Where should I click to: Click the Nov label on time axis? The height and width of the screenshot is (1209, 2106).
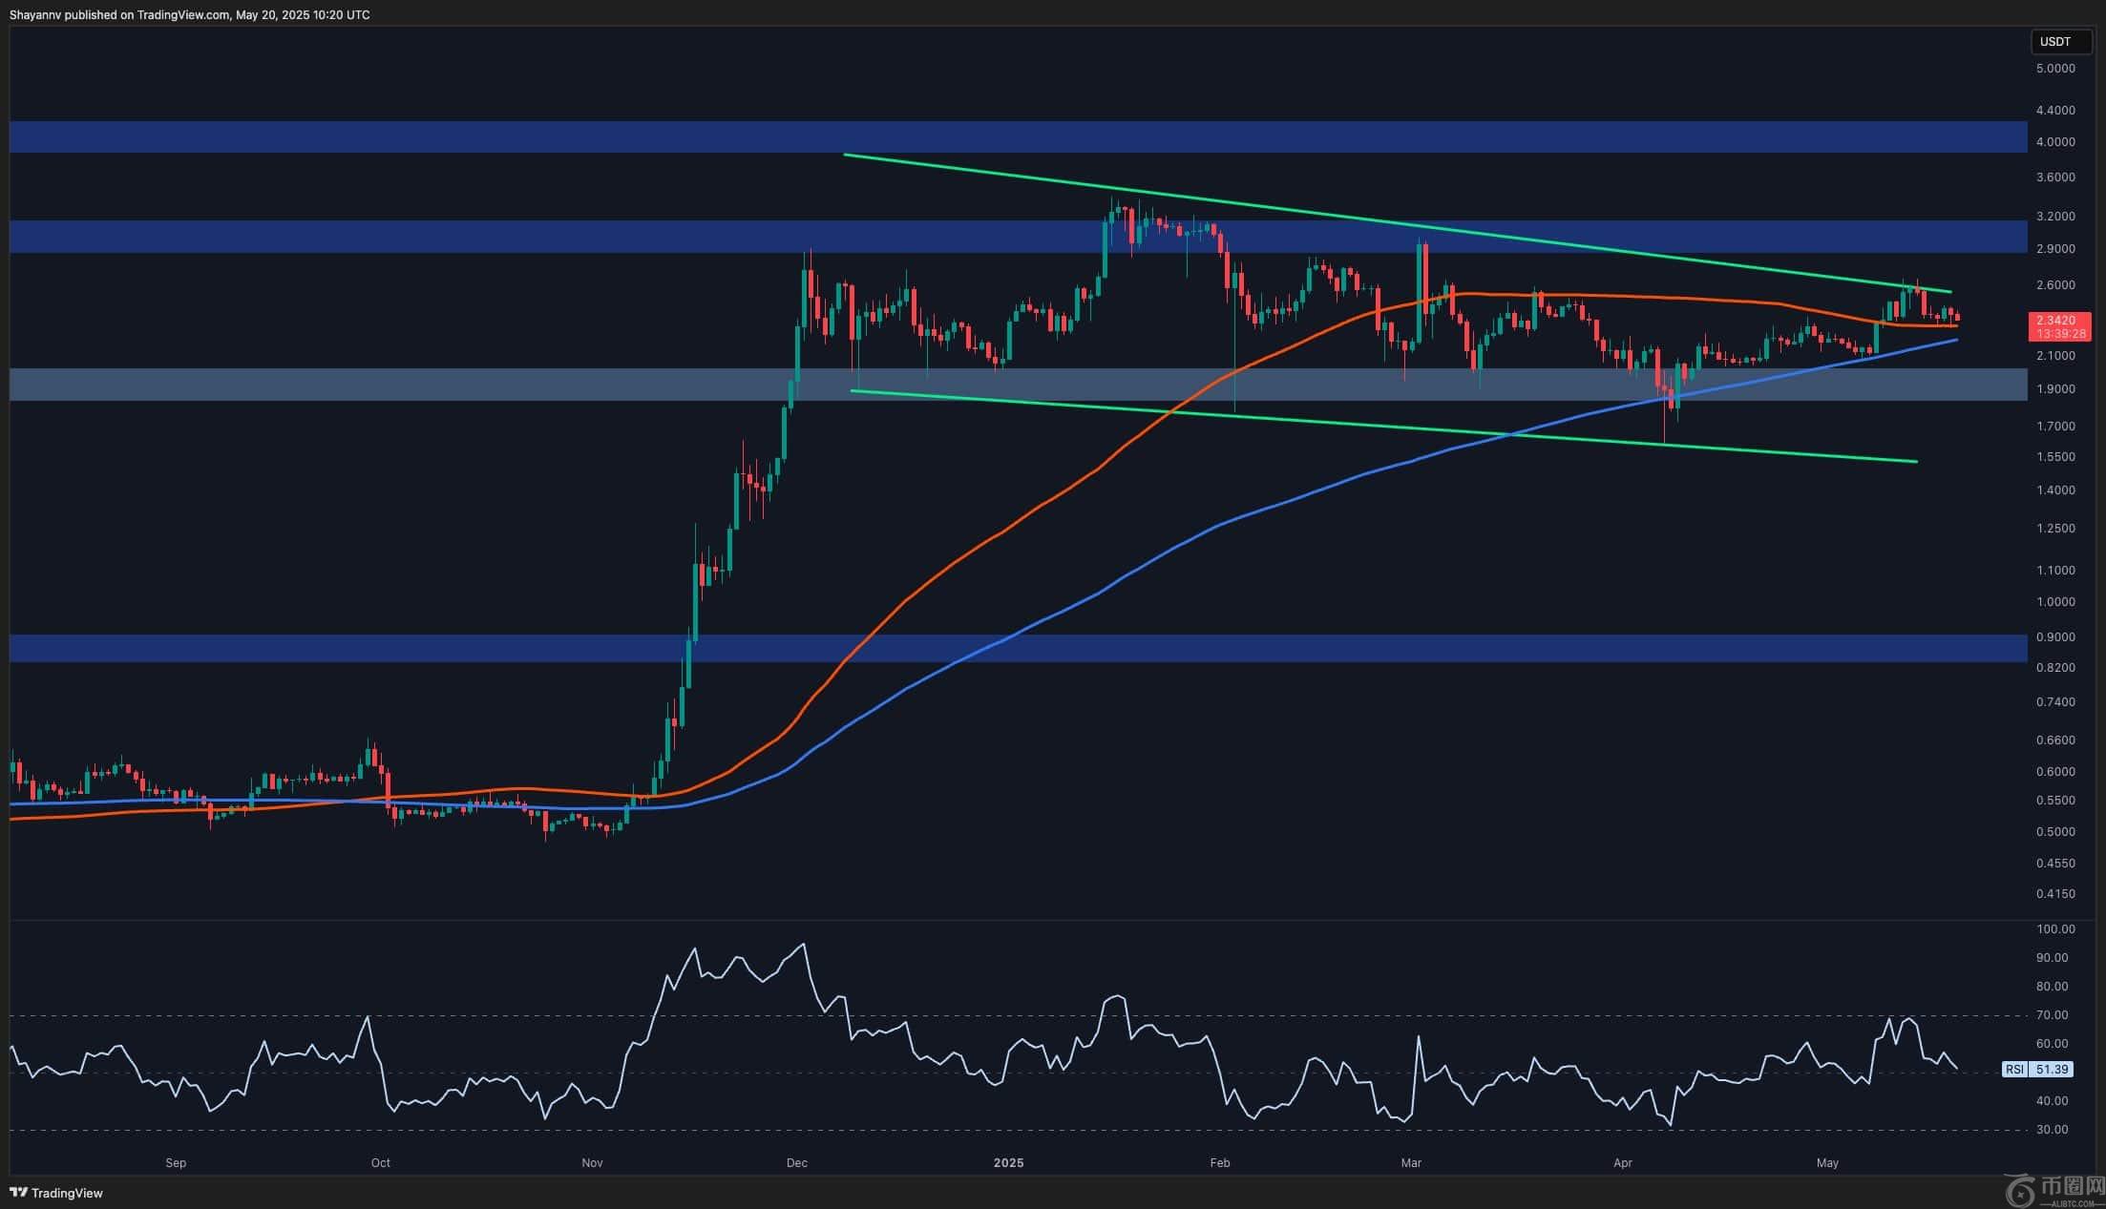point(592,1162)
